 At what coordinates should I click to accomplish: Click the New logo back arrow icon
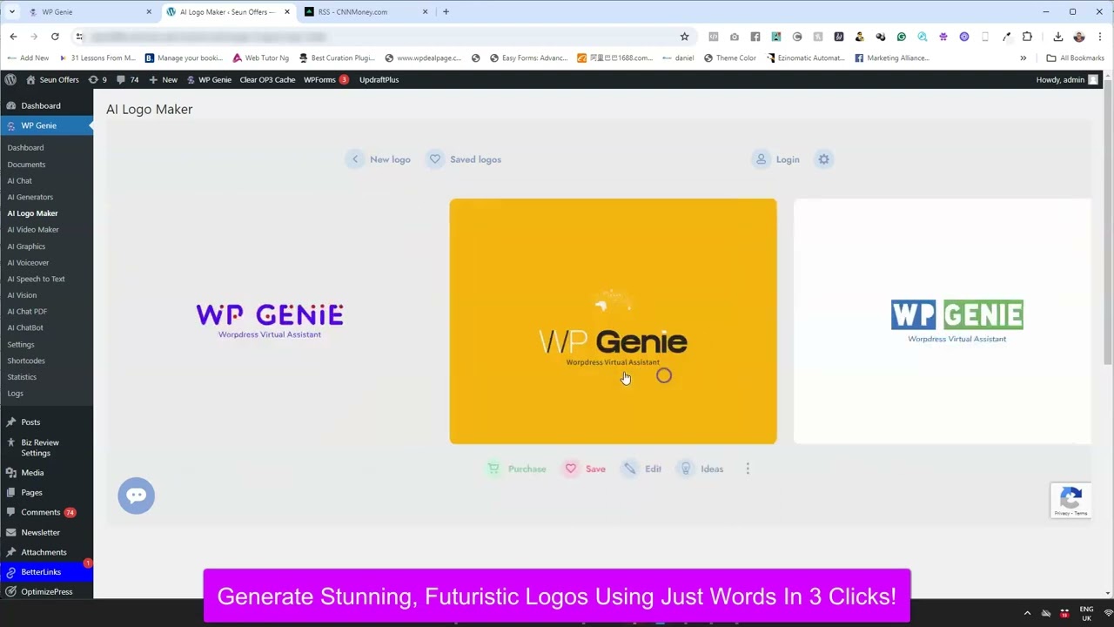(355, 159)
